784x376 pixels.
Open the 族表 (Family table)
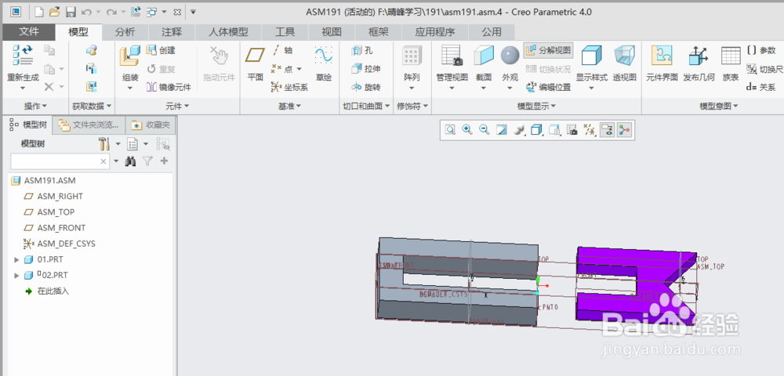pyautogui.click(x=731, y=63)
